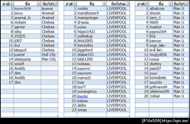Select the benznitez cell
The height and width of the screenshot is (124, 190).
92,45
